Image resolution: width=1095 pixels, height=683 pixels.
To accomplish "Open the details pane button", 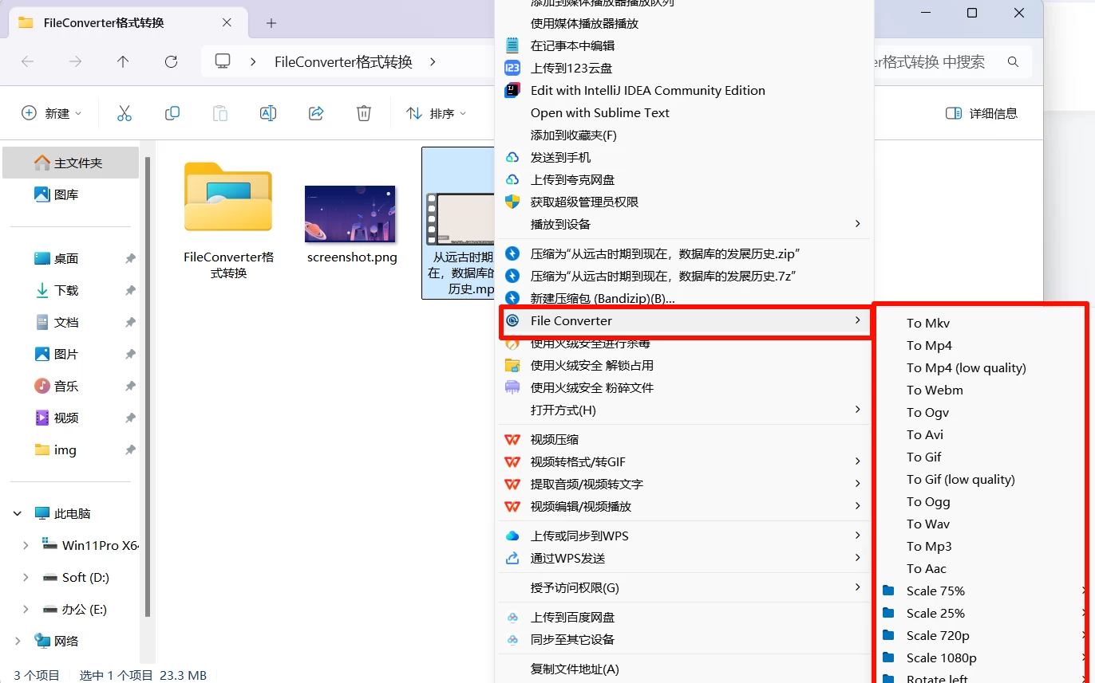I will (982, 113).
